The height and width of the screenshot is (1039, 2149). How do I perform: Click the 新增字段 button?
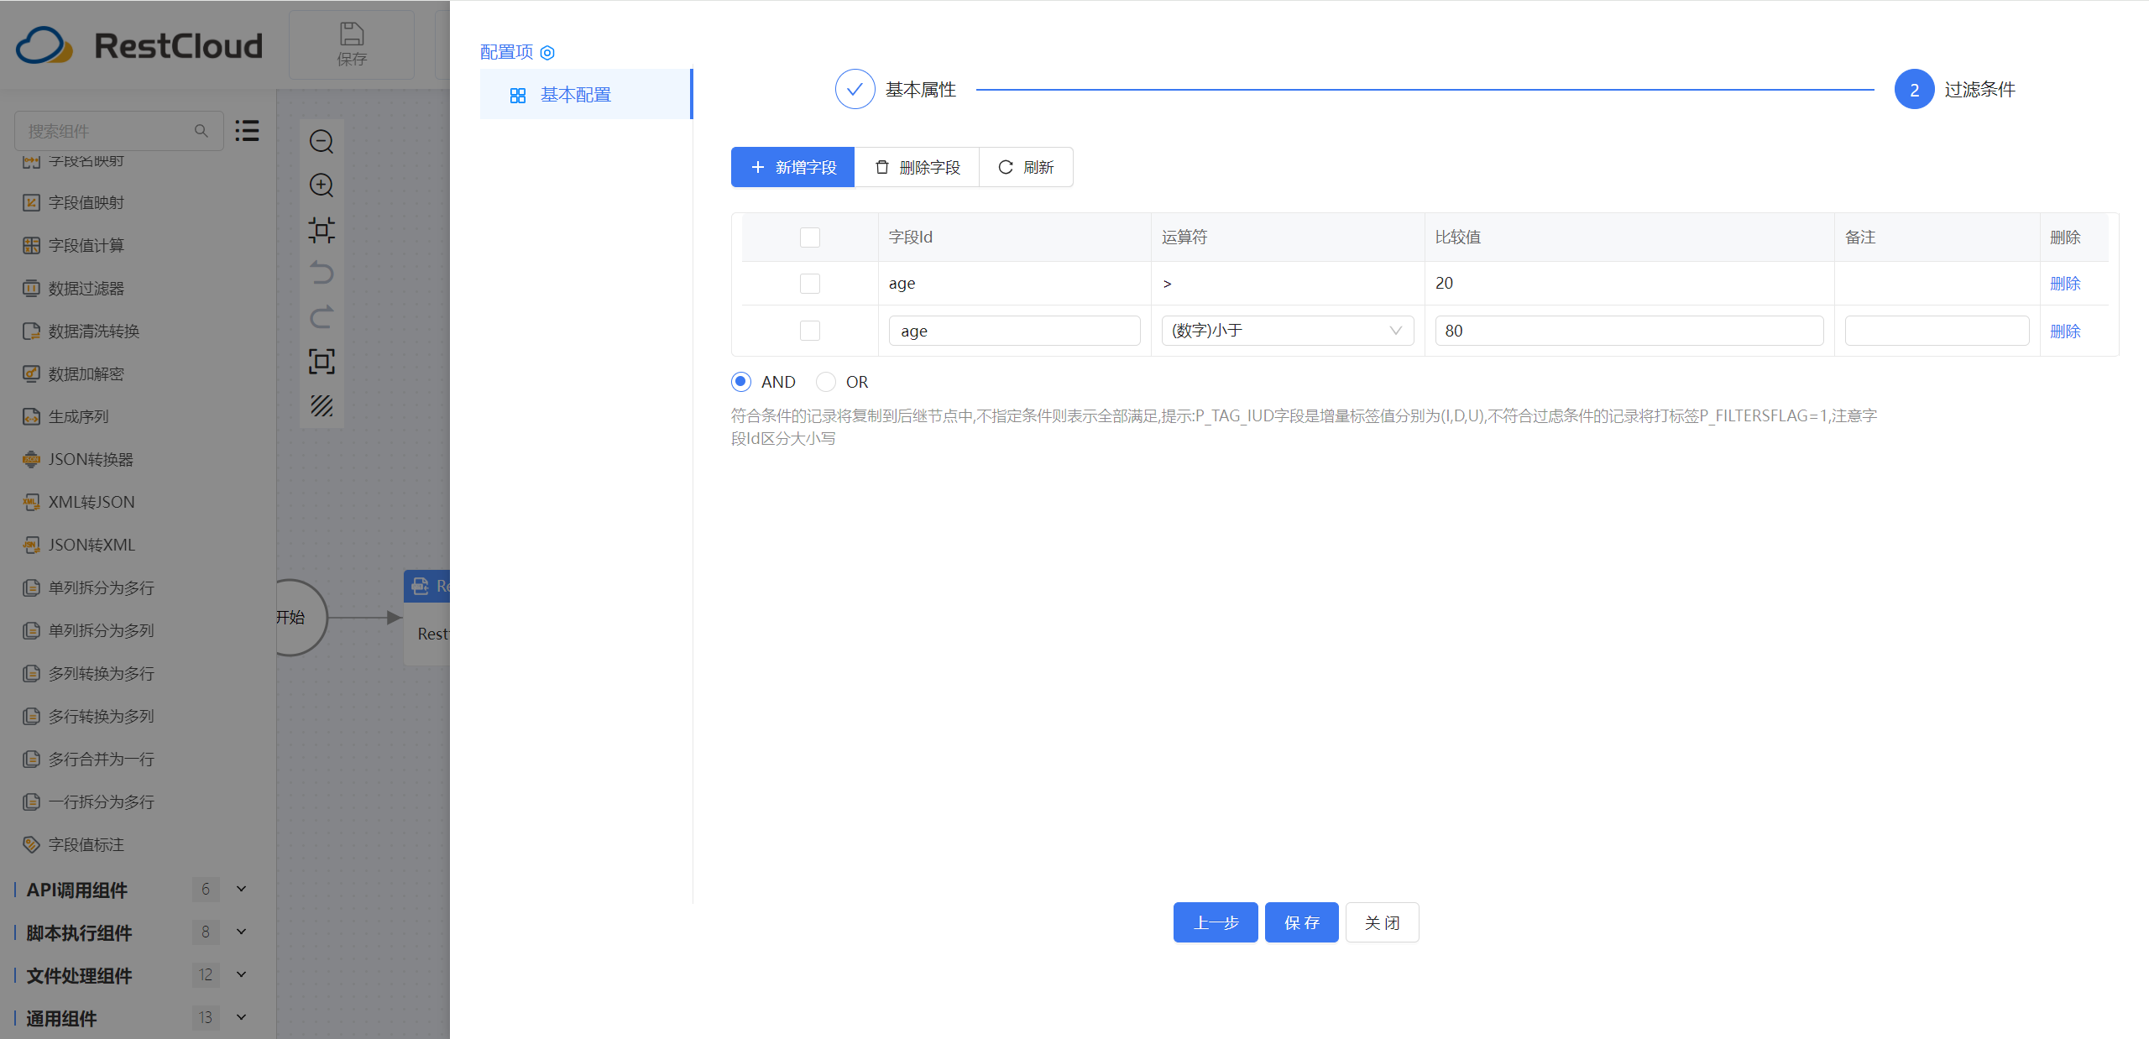(x=792, y=167)
